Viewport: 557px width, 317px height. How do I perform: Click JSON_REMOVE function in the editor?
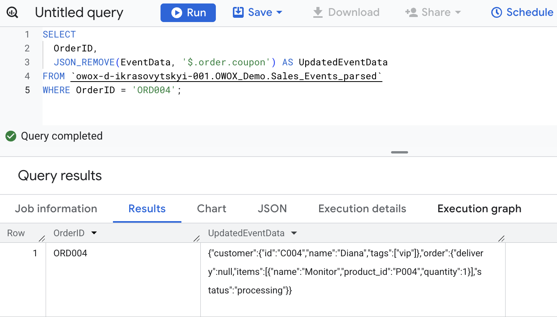coord(84,62)
